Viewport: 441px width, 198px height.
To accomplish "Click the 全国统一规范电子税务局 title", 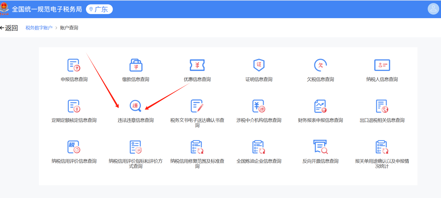I will coord(47,9).
